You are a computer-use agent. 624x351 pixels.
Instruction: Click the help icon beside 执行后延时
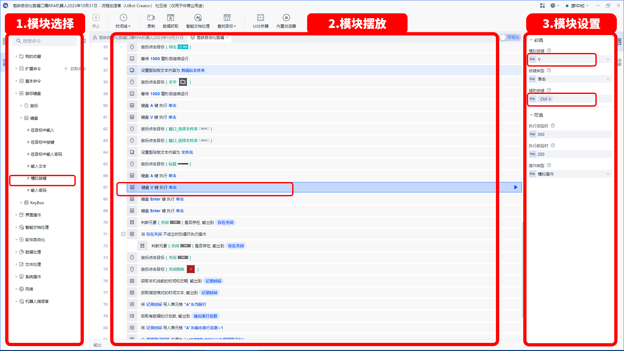click(x=553, y=126)
